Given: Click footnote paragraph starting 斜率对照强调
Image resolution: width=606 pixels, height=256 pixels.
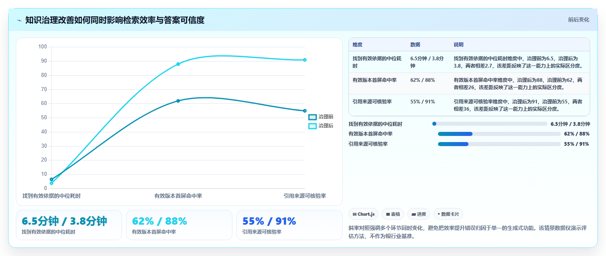Looking at the screenshot, I should pos(468,232).
